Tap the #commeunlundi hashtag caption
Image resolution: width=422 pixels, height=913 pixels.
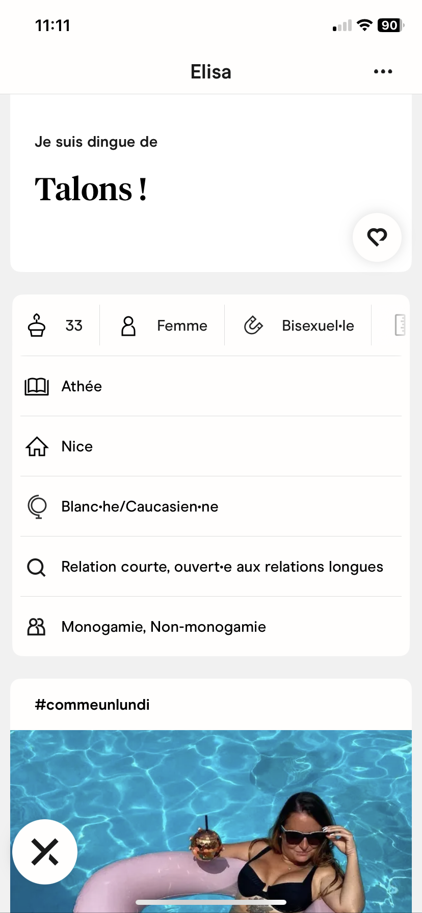(92, 705)
